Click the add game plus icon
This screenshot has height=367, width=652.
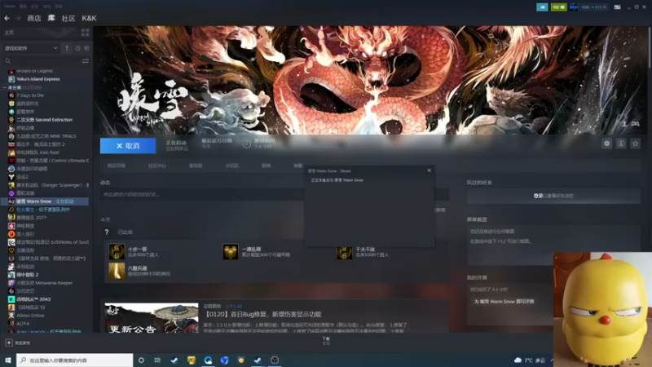(9, 343)
